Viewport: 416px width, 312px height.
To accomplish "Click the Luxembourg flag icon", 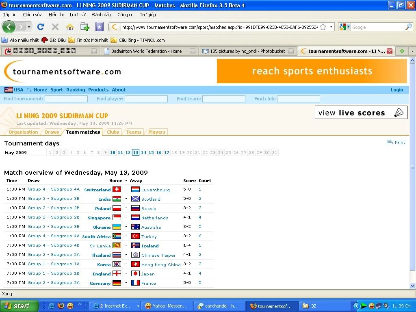I will point(135,189).
